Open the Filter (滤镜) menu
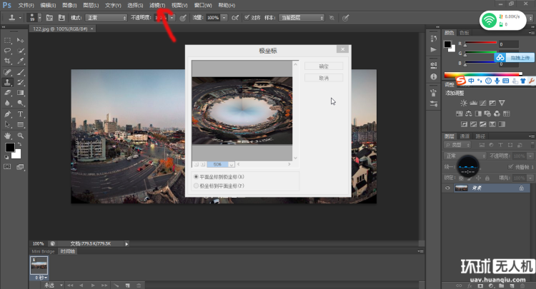This screenshot has height=289, width=536. pyautogui.click(x=156, y=5)
